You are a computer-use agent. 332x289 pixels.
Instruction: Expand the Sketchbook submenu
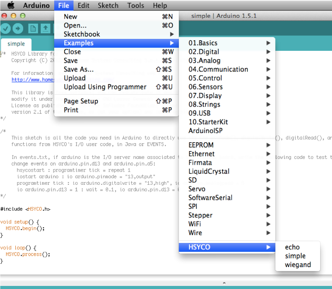[x=116, y=34]
